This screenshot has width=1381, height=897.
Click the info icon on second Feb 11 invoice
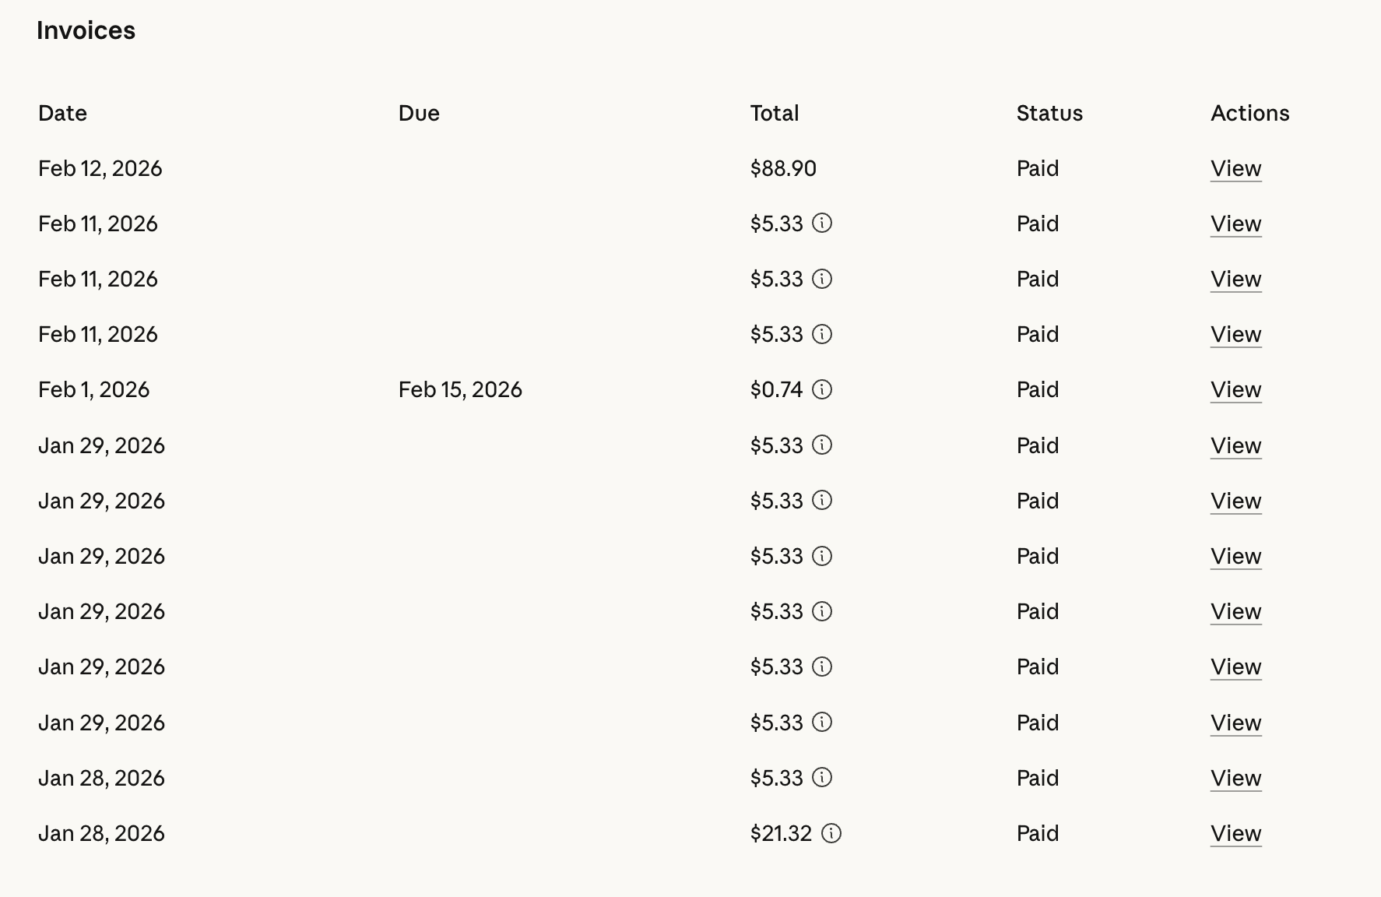click(x=822, y=279)
